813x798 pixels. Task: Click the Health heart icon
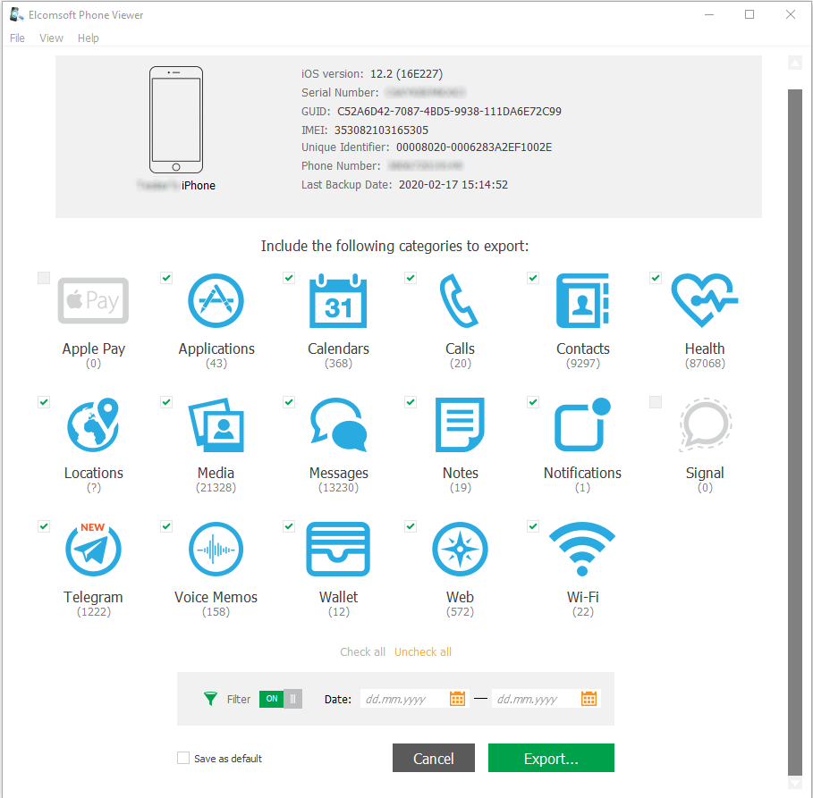[x=705, y=301]
